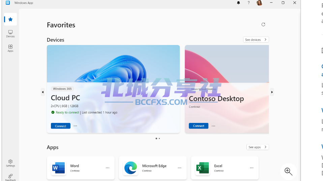Open Settings gear in sidebar
The width and height of the screenshot is (323, 181).
point(10,163)
